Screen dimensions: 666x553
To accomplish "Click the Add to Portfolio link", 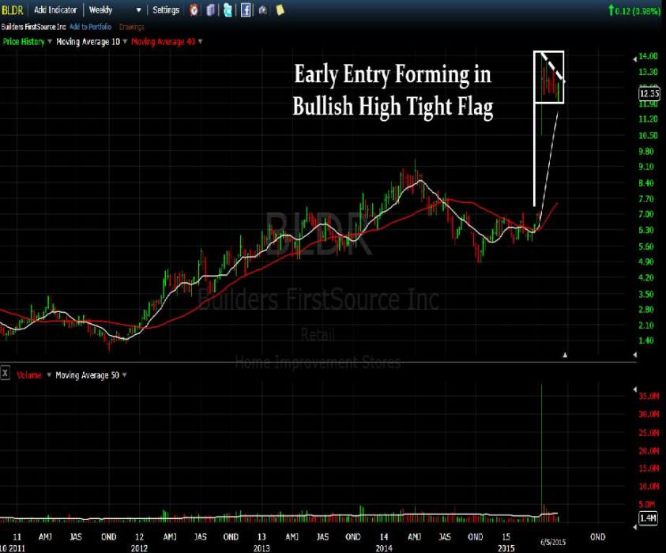I will [91, 27].
